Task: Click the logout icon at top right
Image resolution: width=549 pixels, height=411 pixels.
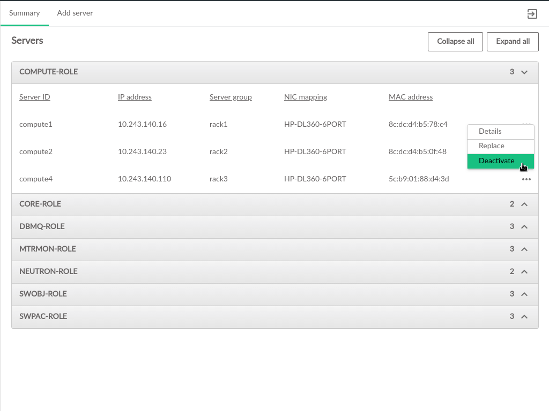Action: click(x=532, y=14)
